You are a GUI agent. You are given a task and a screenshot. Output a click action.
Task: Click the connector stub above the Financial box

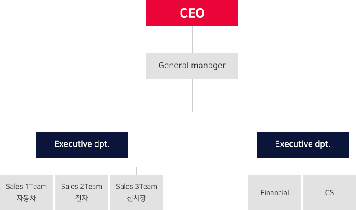tap(276, 171)
